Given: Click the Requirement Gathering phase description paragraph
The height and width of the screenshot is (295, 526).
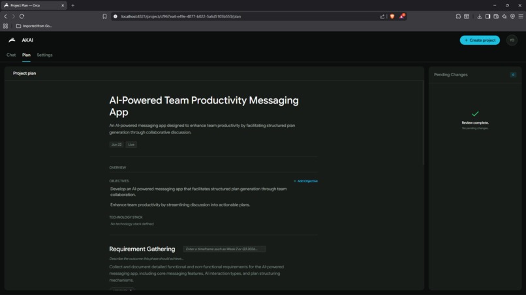Looking at the screenshot, I should tap(196, 274).
